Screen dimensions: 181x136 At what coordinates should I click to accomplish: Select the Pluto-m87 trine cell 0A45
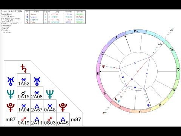point(63,119)
